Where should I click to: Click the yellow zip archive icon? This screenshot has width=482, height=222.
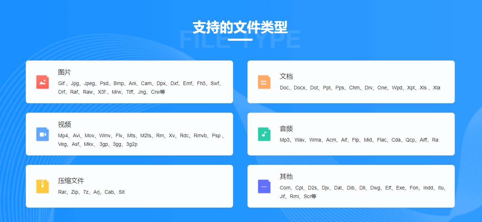[43, 186]
